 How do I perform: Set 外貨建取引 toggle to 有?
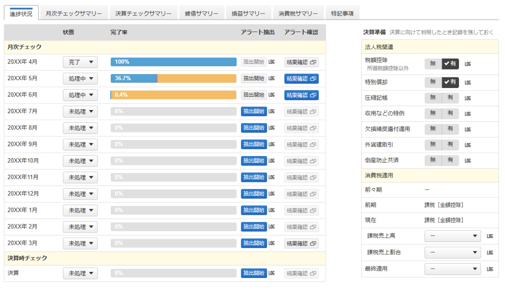450,145
